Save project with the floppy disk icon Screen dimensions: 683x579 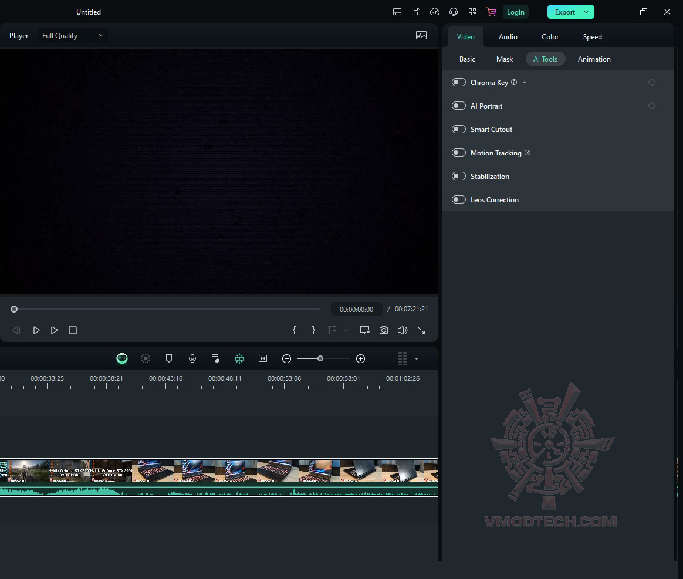pyautogui.click(x=415, y=12)
